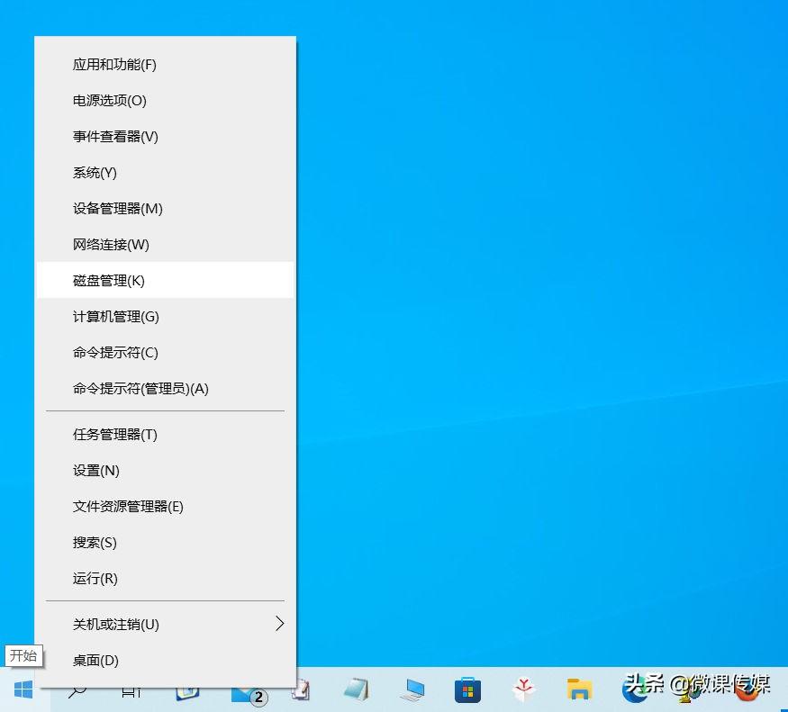Click the This PC display icon on taskbar
This screenshot has width=788, height=712.
[x=412, y=689]
